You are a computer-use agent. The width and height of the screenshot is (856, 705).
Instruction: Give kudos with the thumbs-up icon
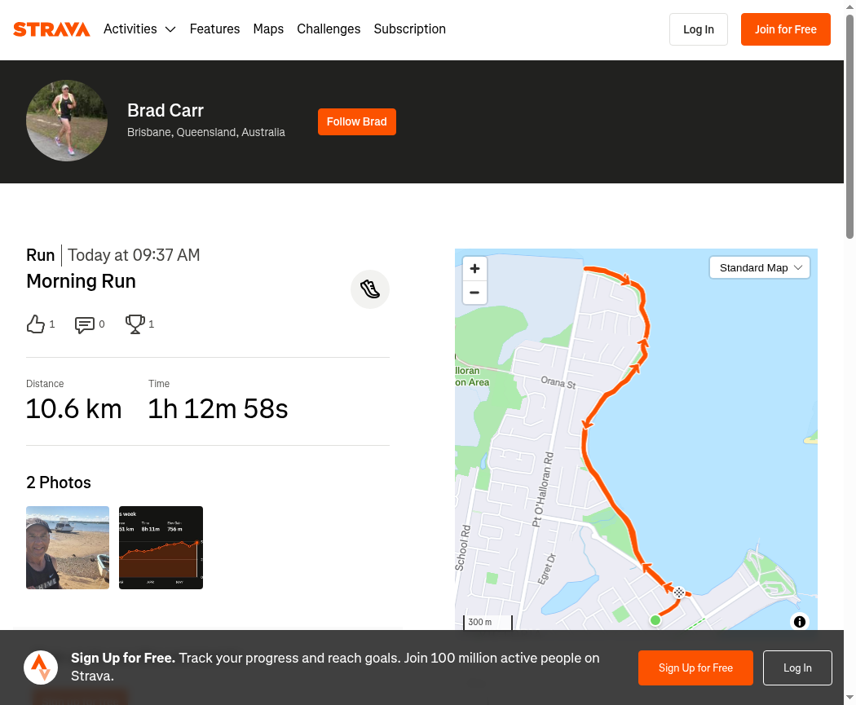click(36, 324)
